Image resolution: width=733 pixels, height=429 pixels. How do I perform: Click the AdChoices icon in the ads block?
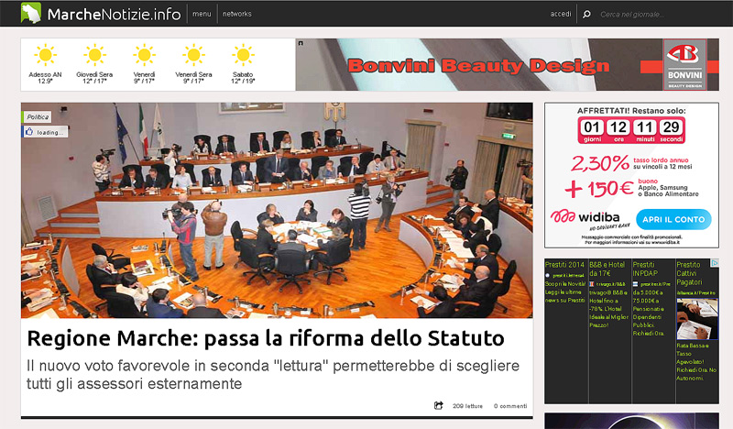pos(715,264)
